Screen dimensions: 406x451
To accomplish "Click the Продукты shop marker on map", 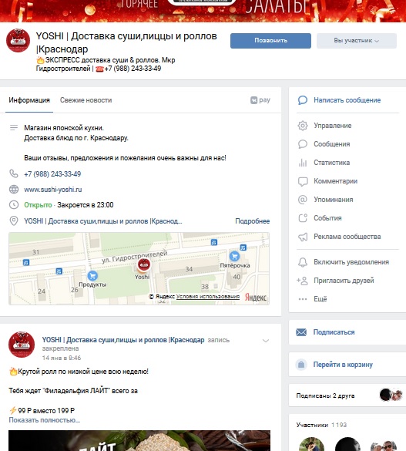I will 92,276.
